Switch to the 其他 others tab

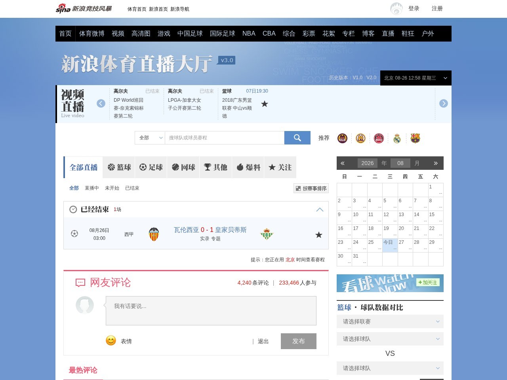215,167
